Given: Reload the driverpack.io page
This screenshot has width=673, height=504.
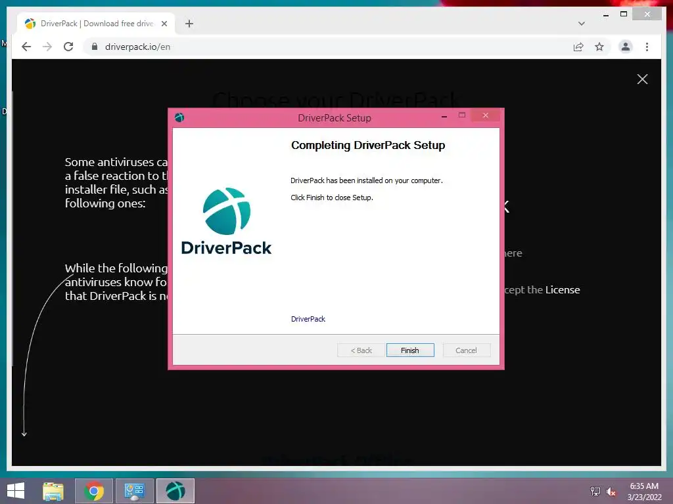Looking at the screenshot, I should tap(68, 47).
